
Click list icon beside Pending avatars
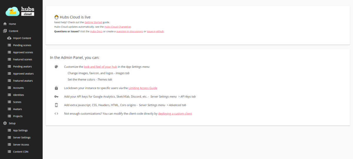pyautogui.click(x=9, y=66)
